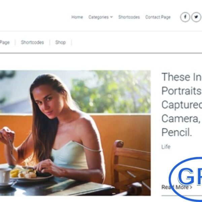Click the word 'Camera,' in the headline
Image resolution: width=202 pixels, height=202 pixels.
click(181, 119)
